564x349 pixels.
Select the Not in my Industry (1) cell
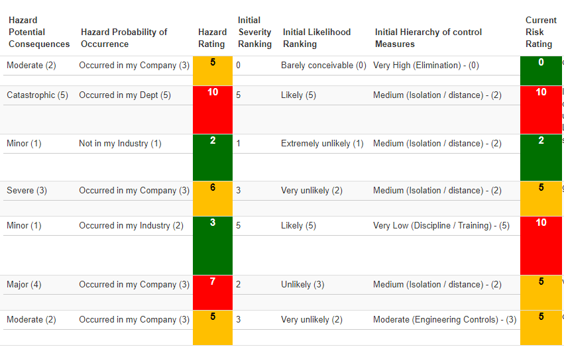tap(120, 144)
